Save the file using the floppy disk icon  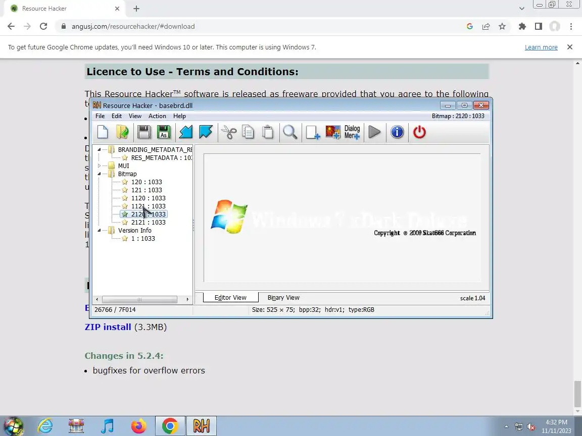[x=143, y=132]
